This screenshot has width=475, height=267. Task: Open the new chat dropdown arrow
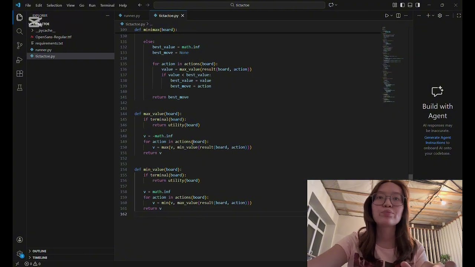(x=433, y=16)
